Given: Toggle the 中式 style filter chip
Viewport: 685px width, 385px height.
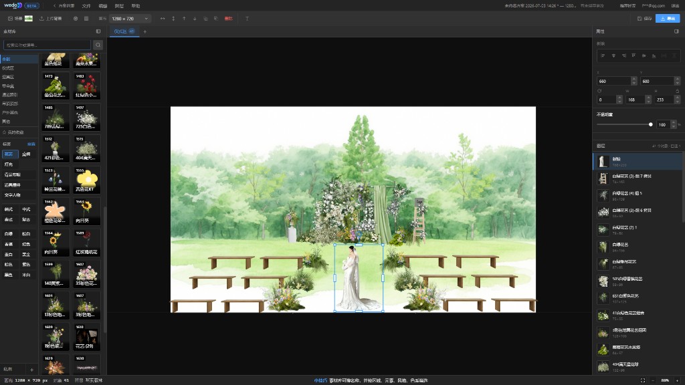Looking at the screenshot, I should [x=27, y=209].
